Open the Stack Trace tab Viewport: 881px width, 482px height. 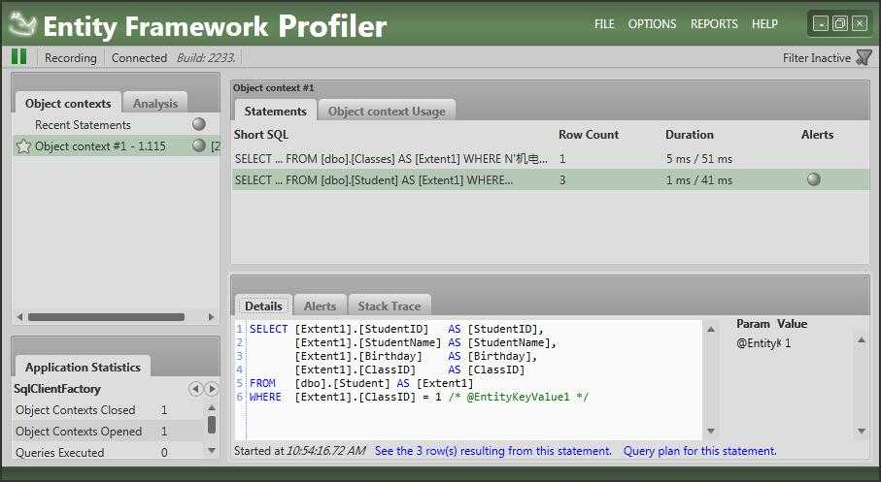(x=390, y=305)
